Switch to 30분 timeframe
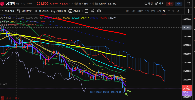195x100 pixels. pyautogui.click(x=140, y=11)
